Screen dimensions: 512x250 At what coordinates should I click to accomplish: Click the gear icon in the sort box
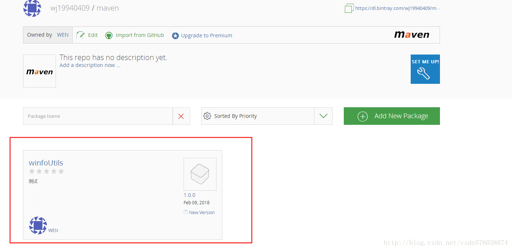tap(207, 116)
